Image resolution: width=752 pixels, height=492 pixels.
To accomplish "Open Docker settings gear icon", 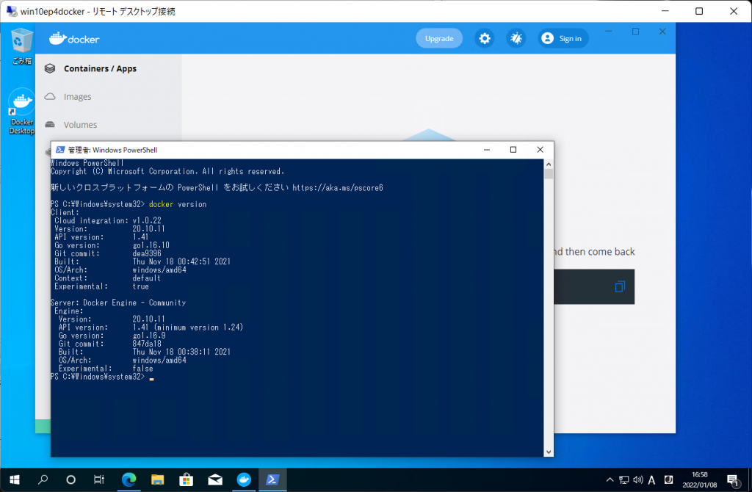I will [x=485, y=38].
